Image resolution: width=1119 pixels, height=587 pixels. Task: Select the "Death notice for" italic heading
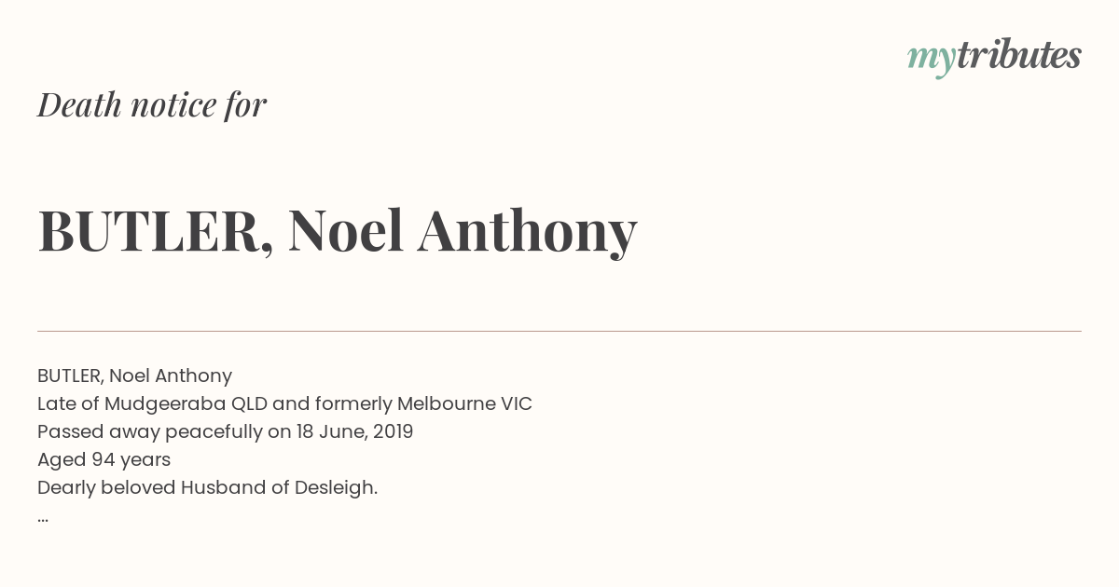[x=152, y=104]
